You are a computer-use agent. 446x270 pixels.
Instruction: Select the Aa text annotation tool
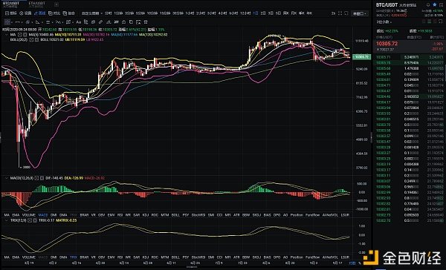click(79, 22)
